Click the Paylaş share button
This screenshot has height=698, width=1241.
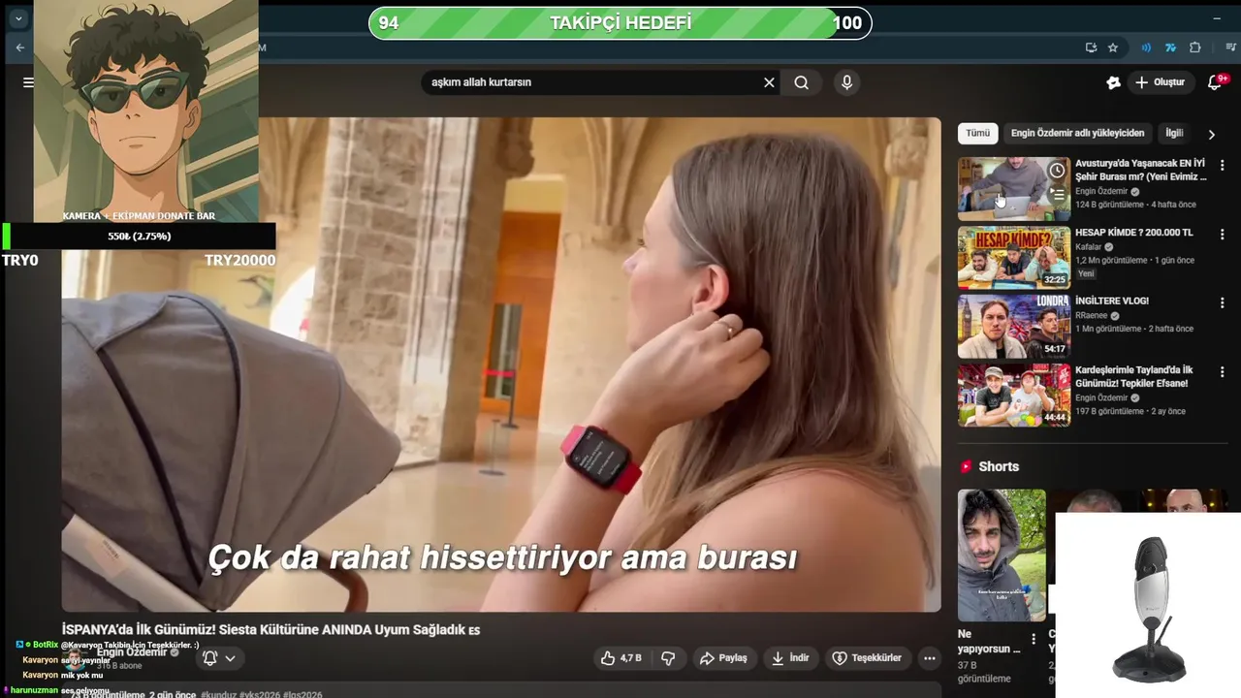(x=723, y=658)
